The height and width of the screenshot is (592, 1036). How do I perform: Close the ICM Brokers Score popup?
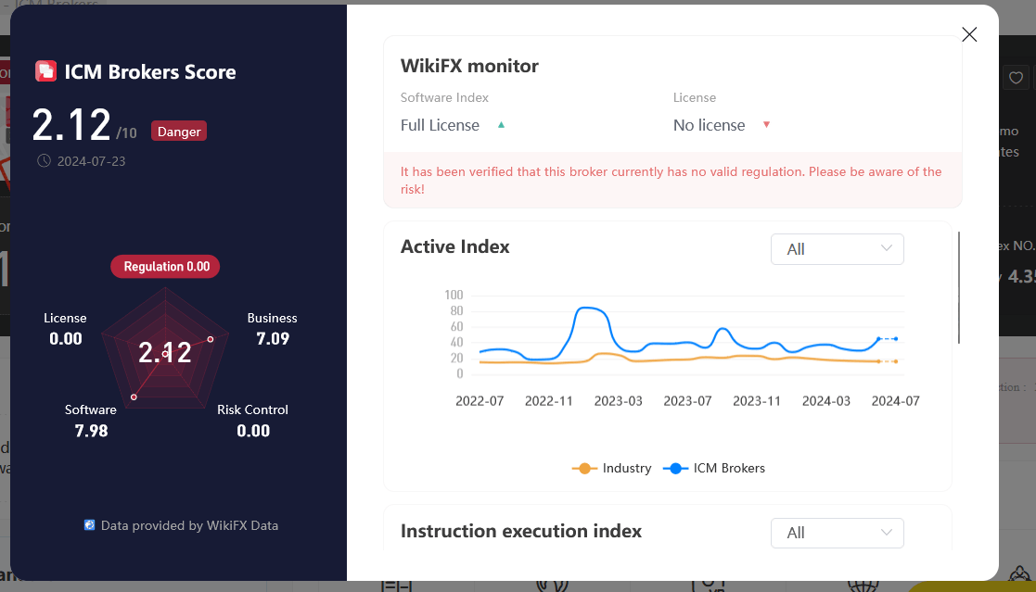969,34
